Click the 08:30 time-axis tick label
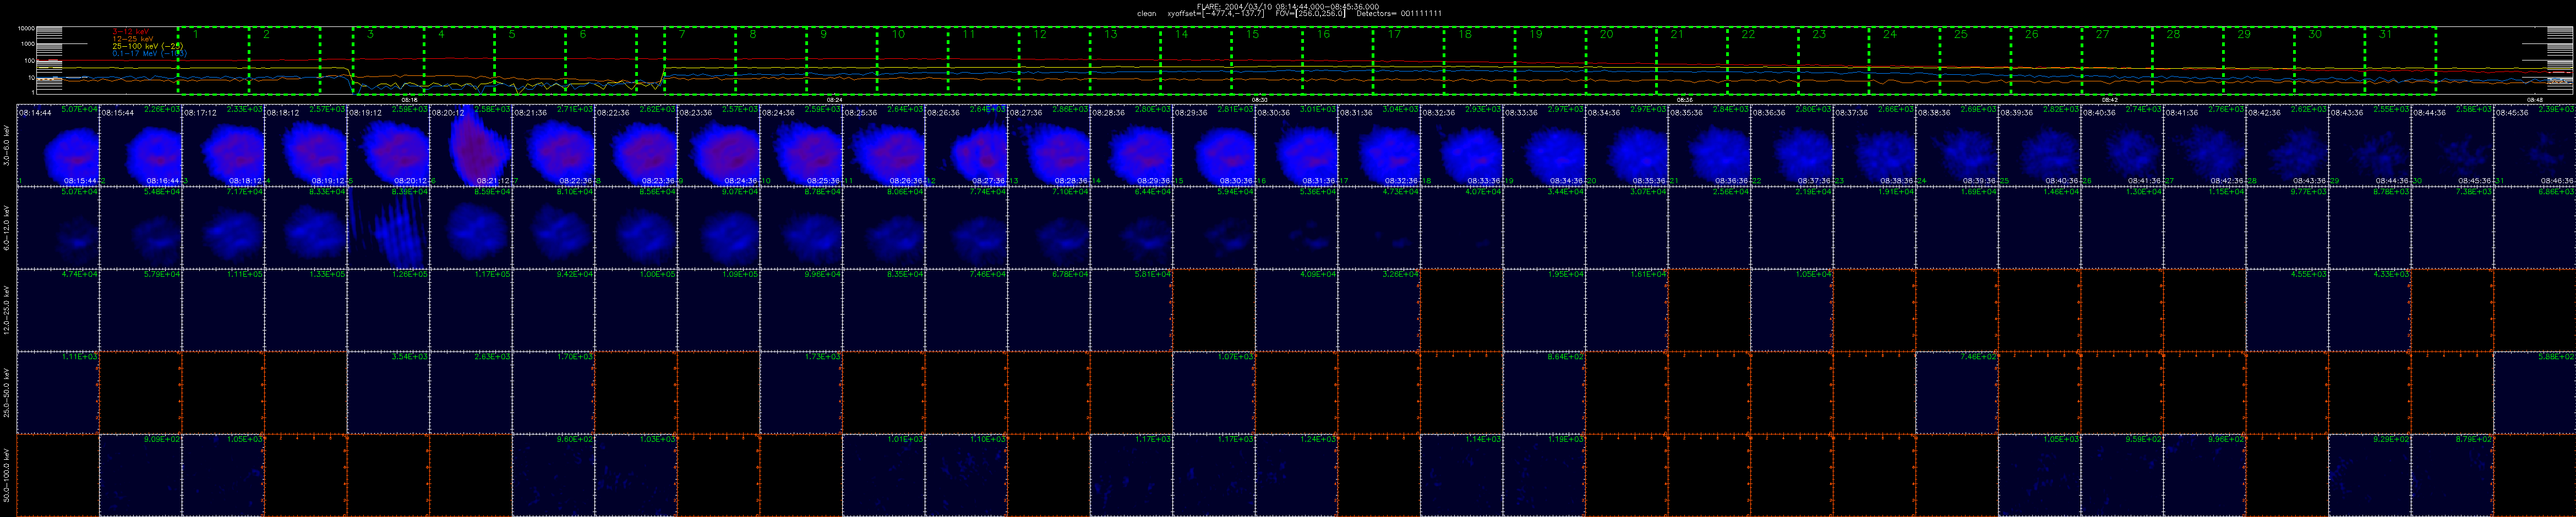The image size is (2576, 517). [1260, 100]
